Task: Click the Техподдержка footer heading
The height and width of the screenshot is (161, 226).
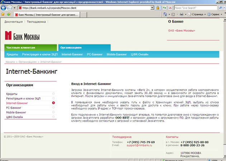Action: [122, 137]
